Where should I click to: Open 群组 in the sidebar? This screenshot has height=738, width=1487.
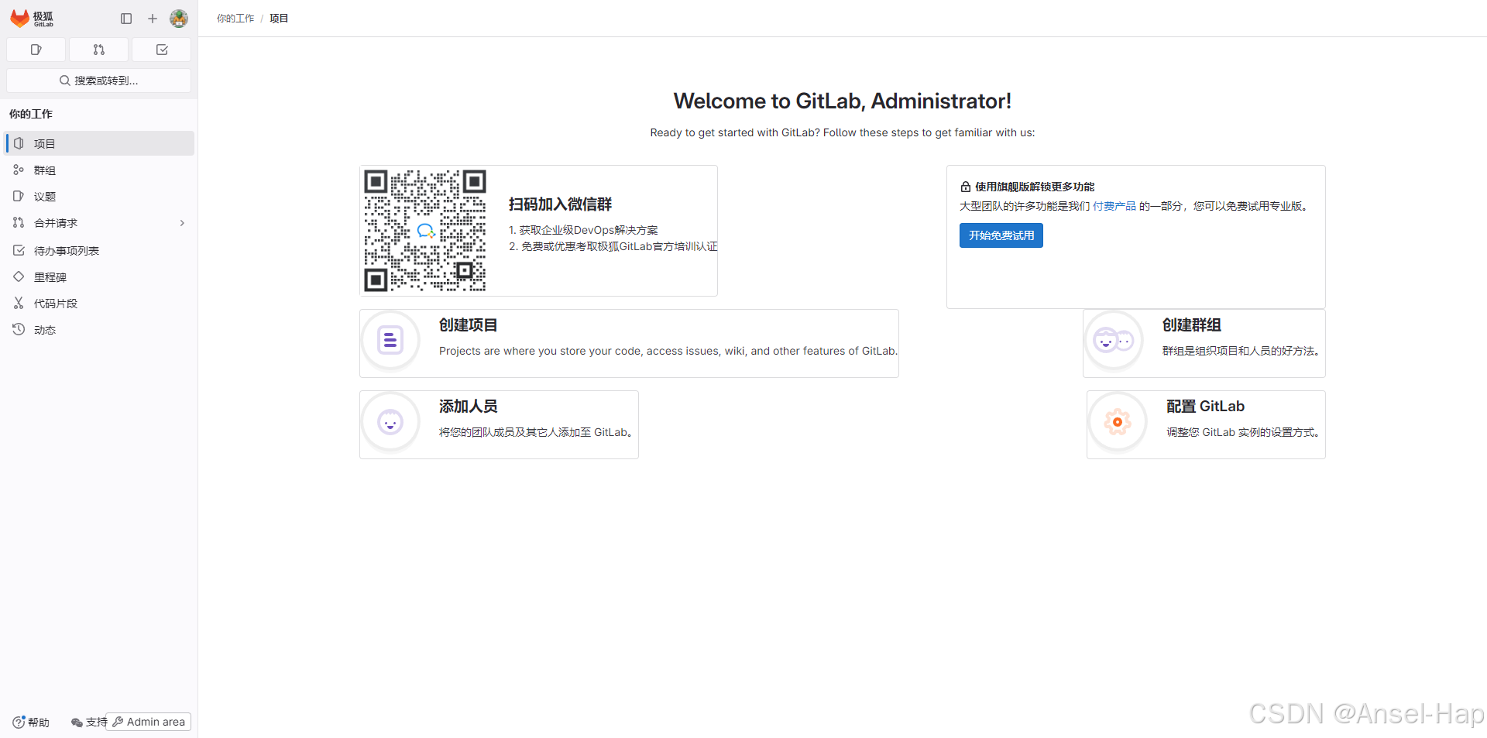(99, 170)
